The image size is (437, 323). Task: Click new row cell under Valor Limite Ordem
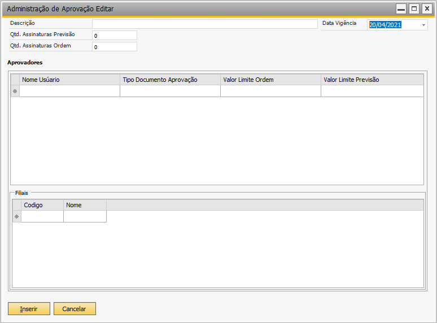click(270, 91)
